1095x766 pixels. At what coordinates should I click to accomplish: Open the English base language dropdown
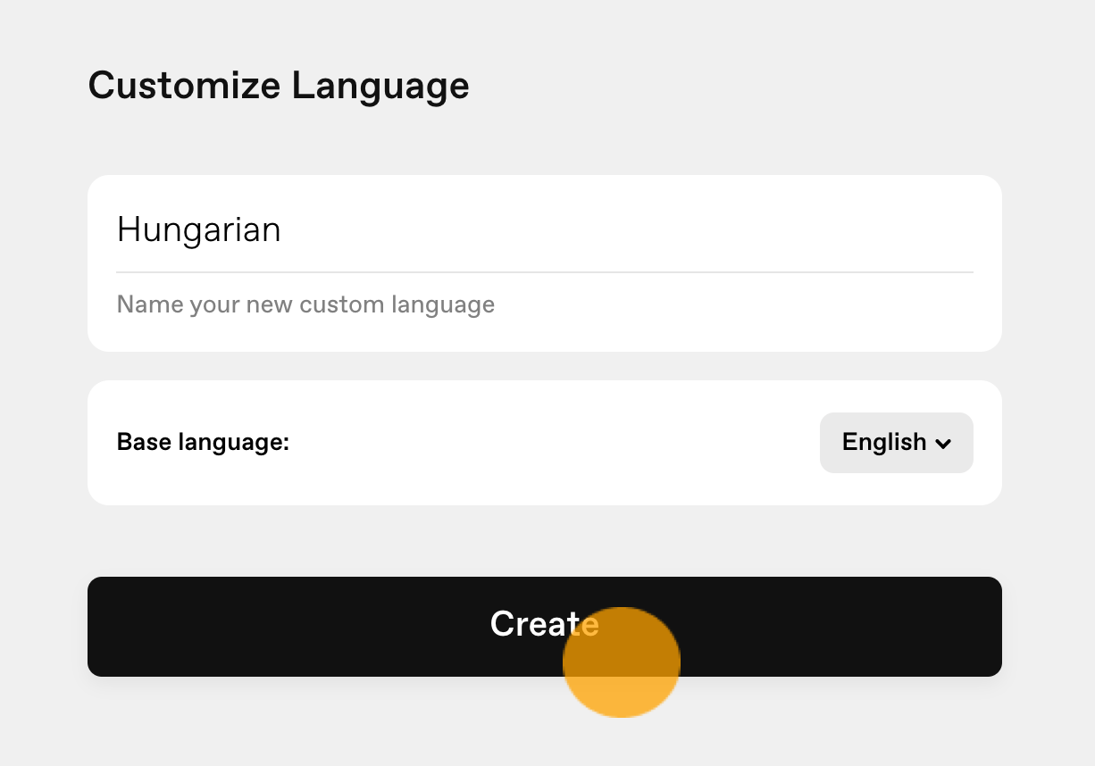point(896,442)
